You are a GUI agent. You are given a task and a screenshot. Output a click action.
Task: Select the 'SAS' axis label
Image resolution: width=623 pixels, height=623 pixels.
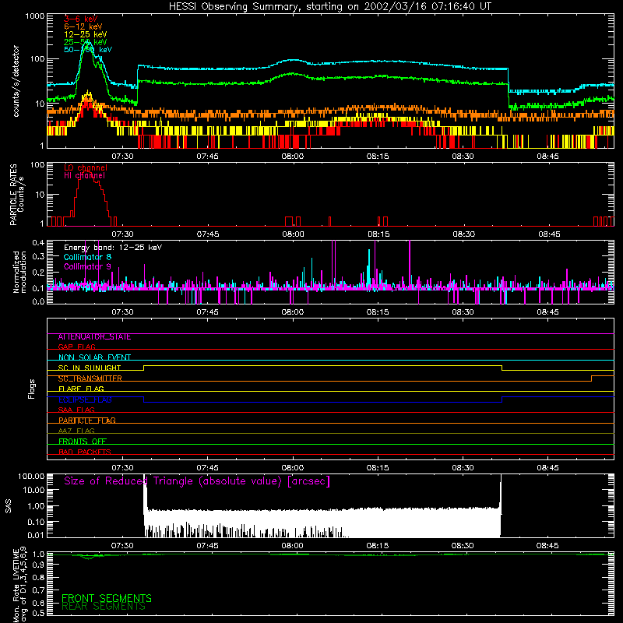coord(9,506)
